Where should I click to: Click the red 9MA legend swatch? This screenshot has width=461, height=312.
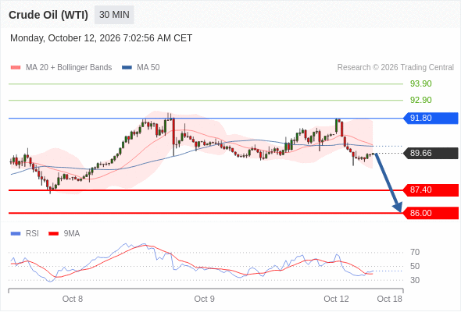53,234
